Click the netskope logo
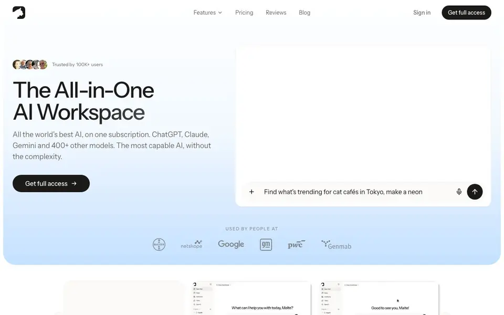This screenshot has height=315, width=504. [x=192, y=245]
